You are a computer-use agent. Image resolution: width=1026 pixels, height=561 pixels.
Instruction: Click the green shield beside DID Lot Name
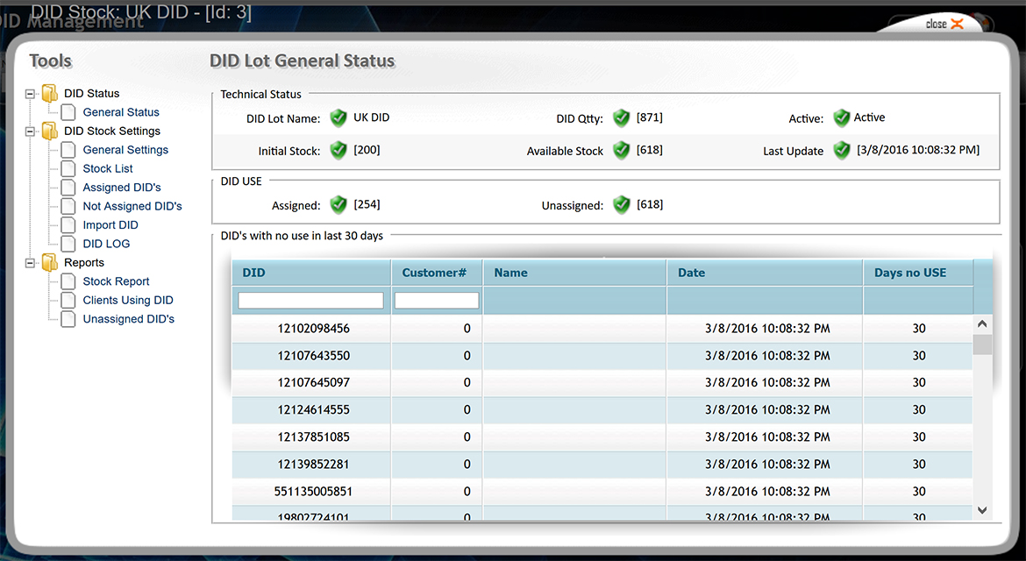tap(338, 118)
